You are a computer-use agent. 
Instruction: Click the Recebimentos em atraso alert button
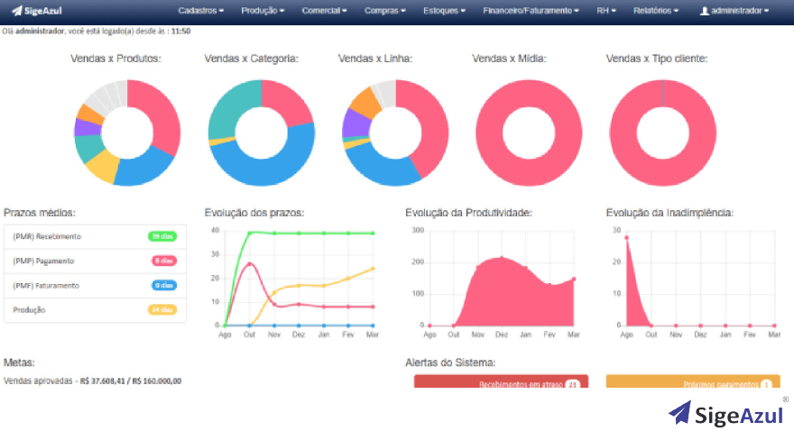coord(501,383)
